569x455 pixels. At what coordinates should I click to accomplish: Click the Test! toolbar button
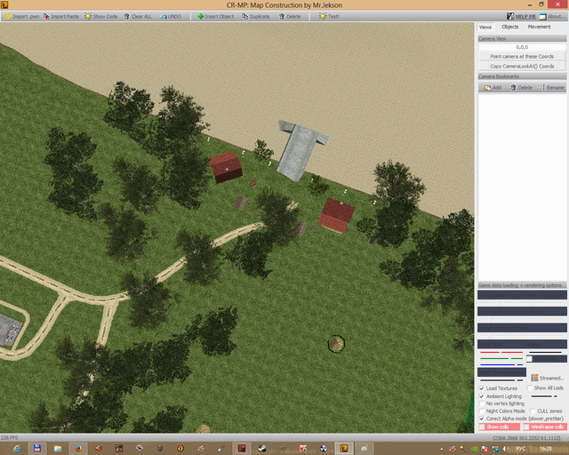329,16
